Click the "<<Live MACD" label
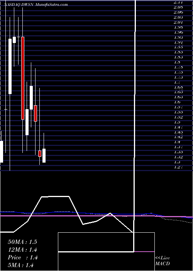 click(x=163, y=261)
